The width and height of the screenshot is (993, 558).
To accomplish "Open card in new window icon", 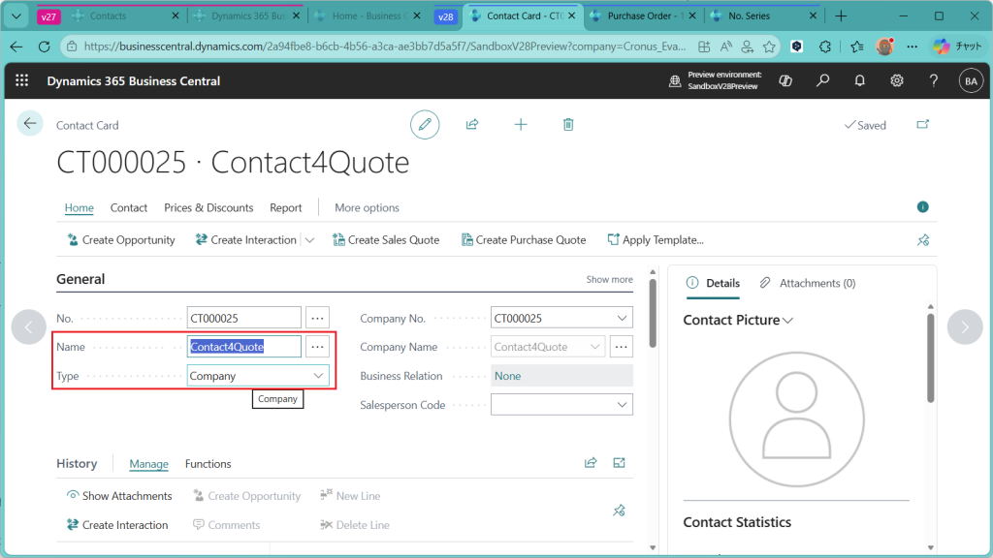I will (922, 125).
